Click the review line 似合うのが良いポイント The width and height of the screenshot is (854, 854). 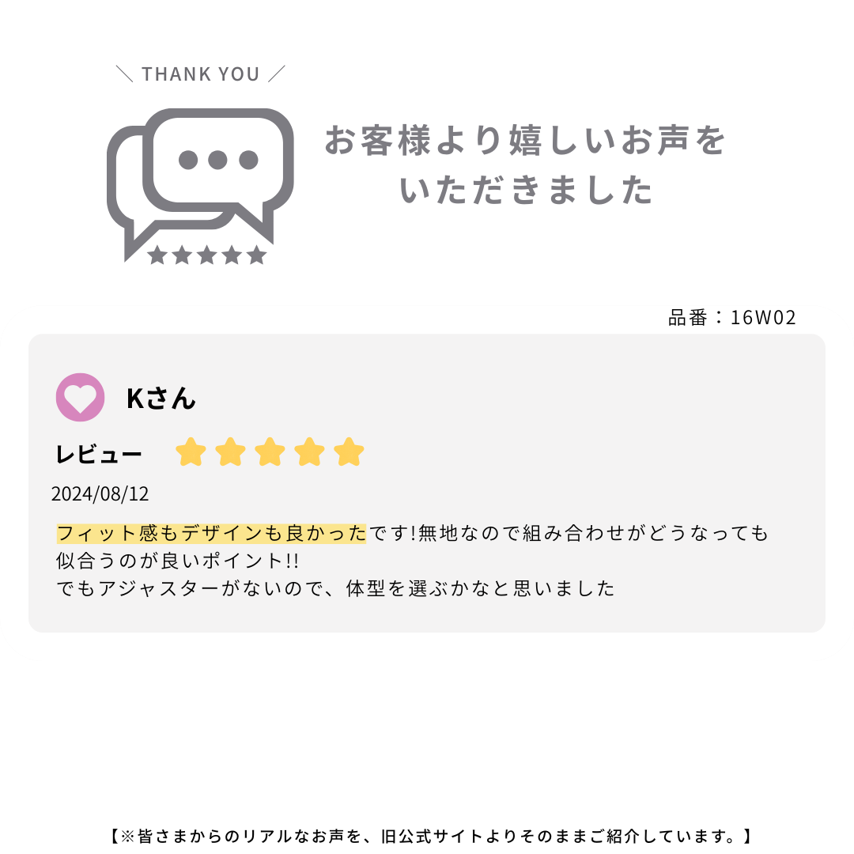click(177, 561)
